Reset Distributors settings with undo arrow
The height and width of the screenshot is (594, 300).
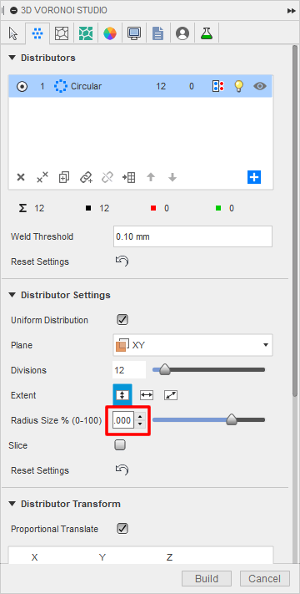coord(122,261)
